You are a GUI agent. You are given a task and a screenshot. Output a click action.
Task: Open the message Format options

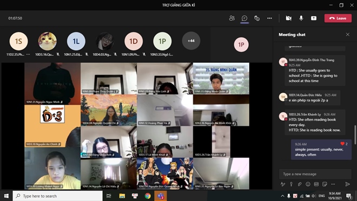(x=282, y=184)
